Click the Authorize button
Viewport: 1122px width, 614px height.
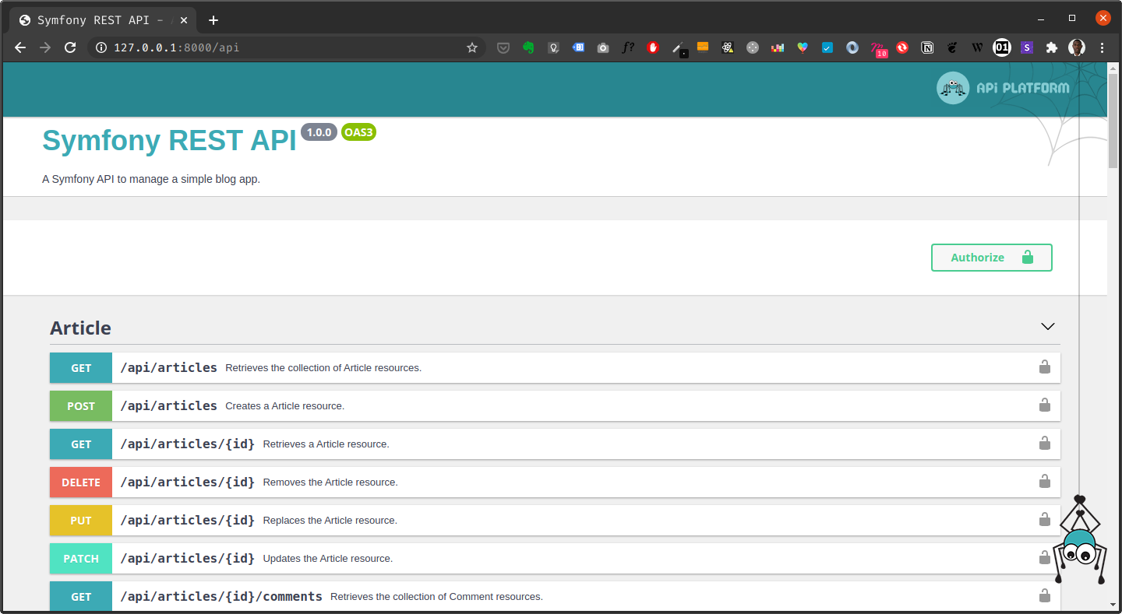coord(991,258)
